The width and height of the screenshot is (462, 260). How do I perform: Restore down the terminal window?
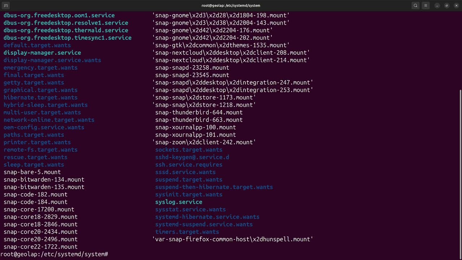[446, 5]
